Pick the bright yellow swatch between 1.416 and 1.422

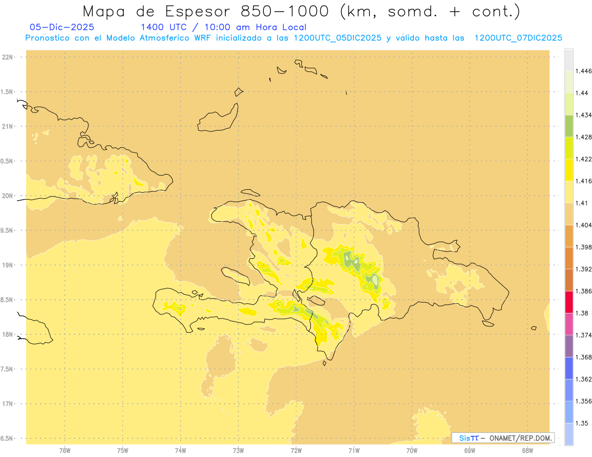(x=569, y=170)
